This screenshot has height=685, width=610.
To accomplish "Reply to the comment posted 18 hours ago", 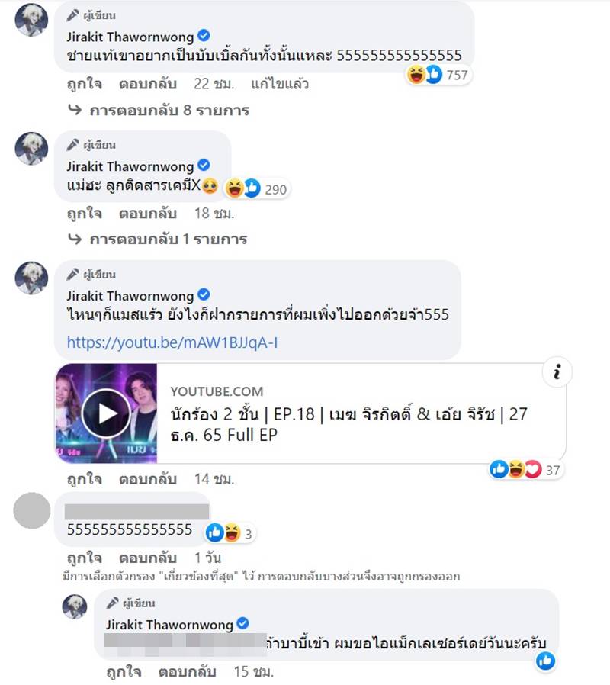I will pos(148,213).
